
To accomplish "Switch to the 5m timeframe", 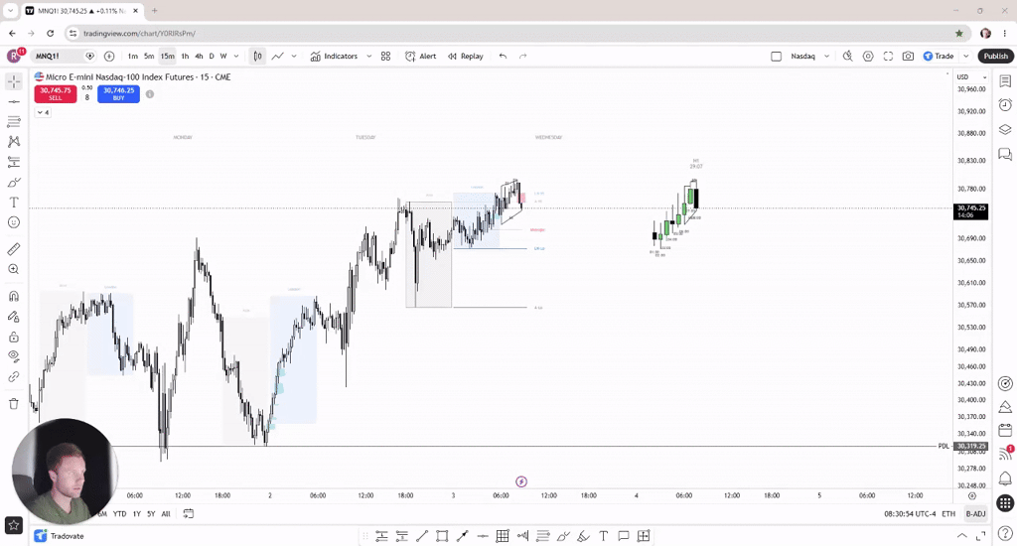I will pyautogui.click(x=149, y=57).
